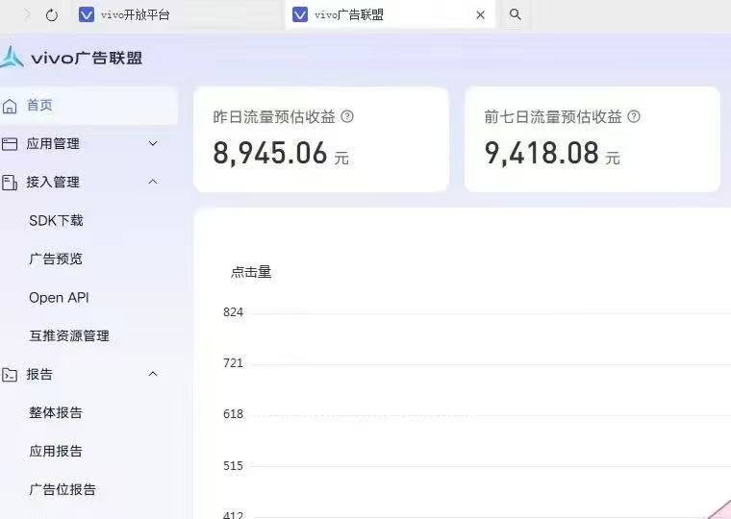Click the 824 axis label

tap(233, 312)
